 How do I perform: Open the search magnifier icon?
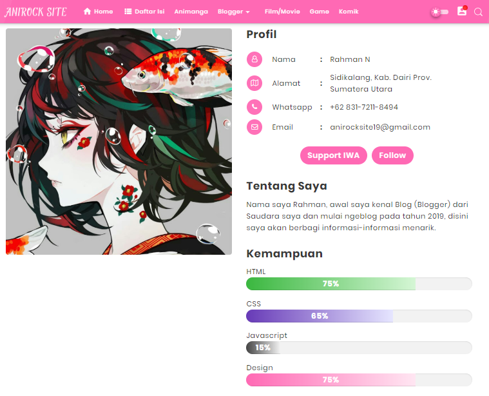point(478,12)
